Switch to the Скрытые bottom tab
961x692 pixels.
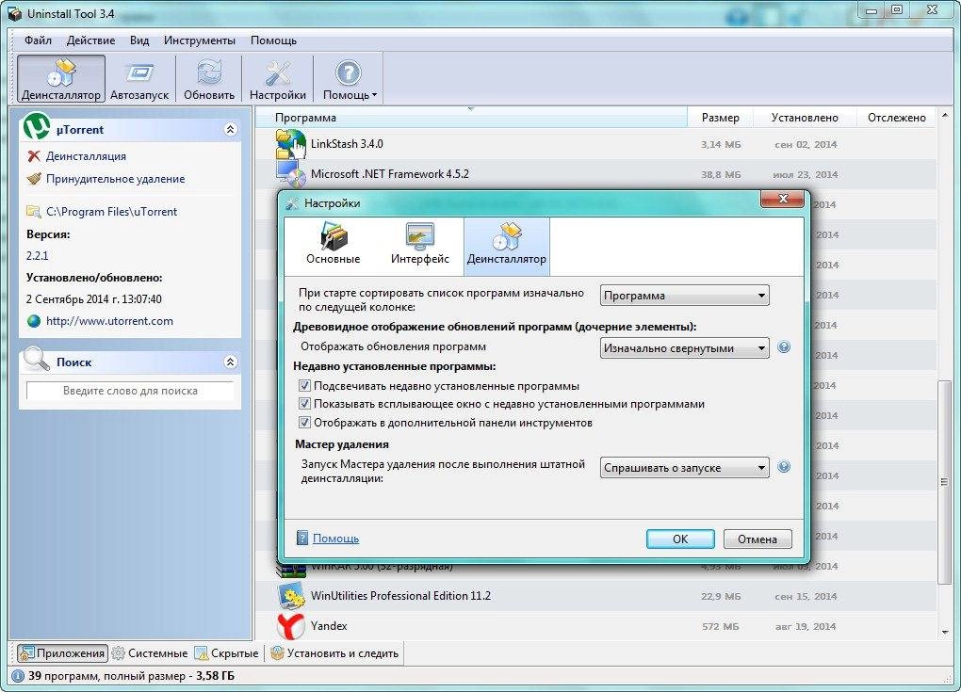[x=227, y=653]
